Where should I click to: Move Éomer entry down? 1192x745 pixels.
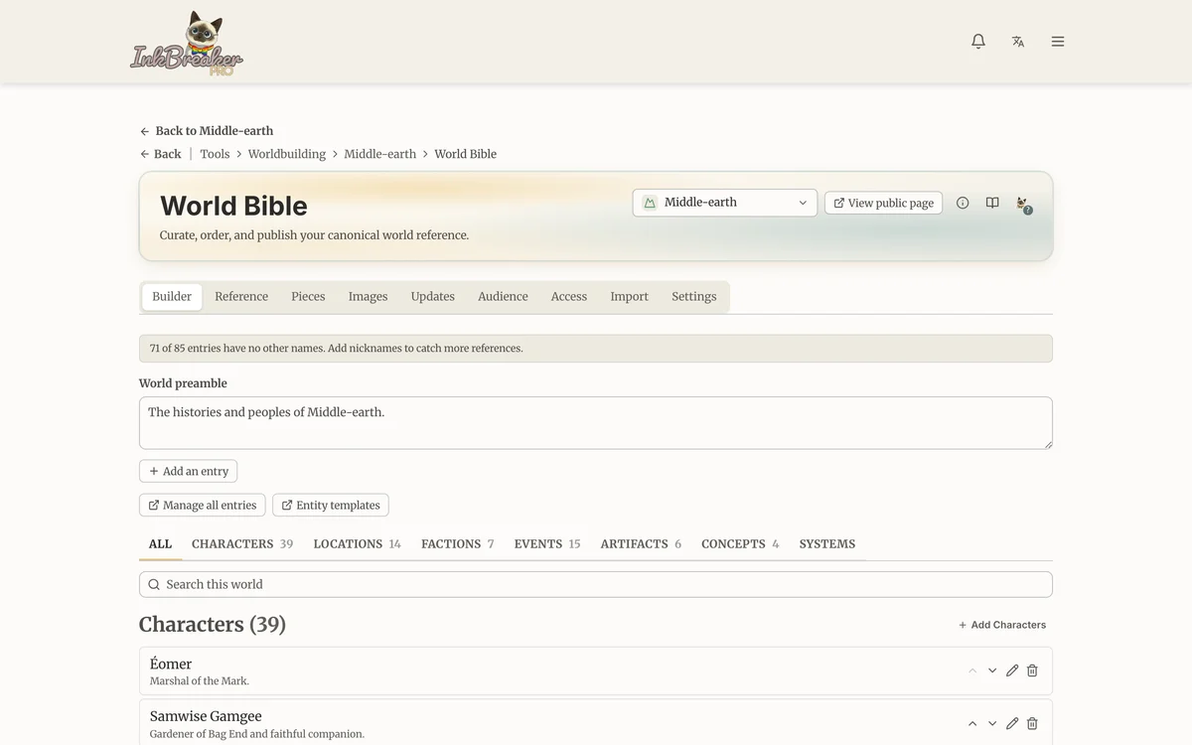(992, 670)
